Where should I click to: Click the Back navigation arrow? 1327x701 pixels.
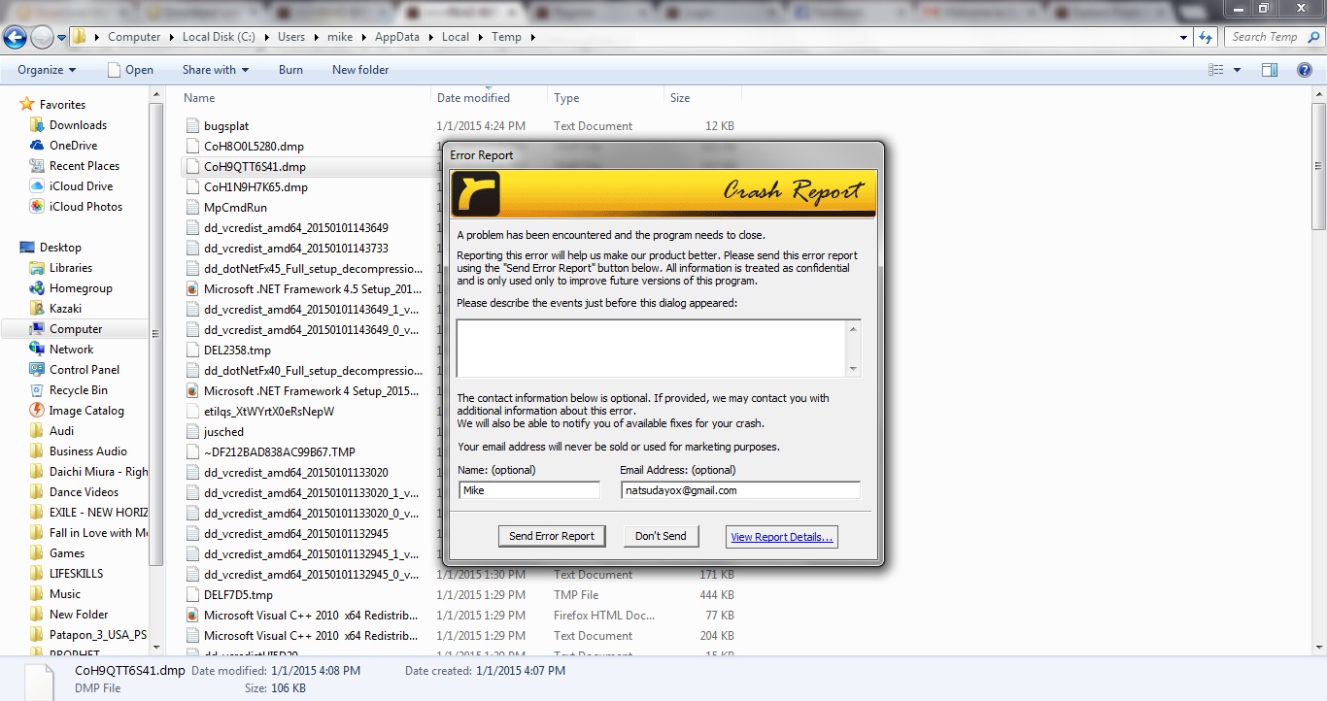(16, 38)
